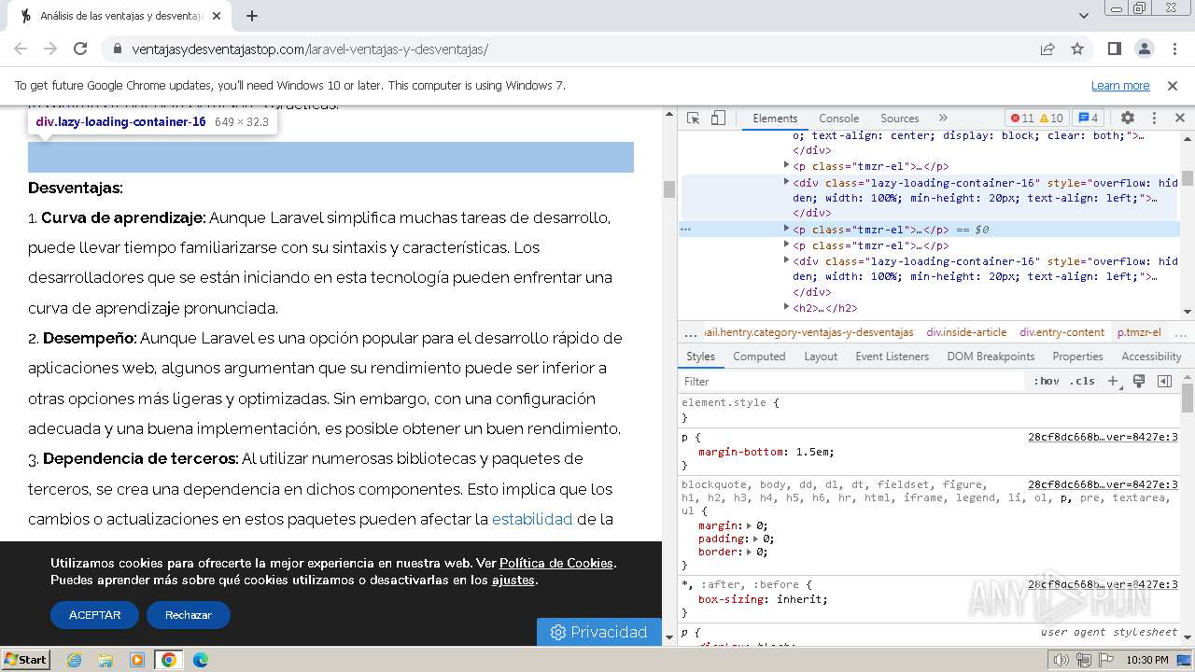Screen dimensions: 1195x672
Task: Accept cookies with ACEPTAR button
Action: pos(94,615)
